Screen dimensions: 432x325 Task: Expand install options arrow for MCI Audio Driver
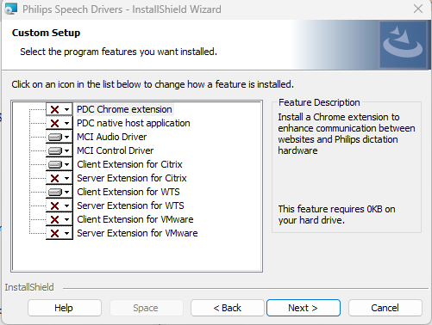pos(66,138)
